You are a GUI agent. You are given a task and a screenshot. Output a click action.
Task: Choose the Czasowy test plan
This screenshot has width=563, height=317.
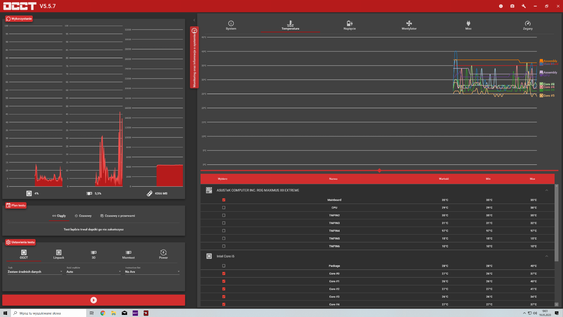point(83,216)
